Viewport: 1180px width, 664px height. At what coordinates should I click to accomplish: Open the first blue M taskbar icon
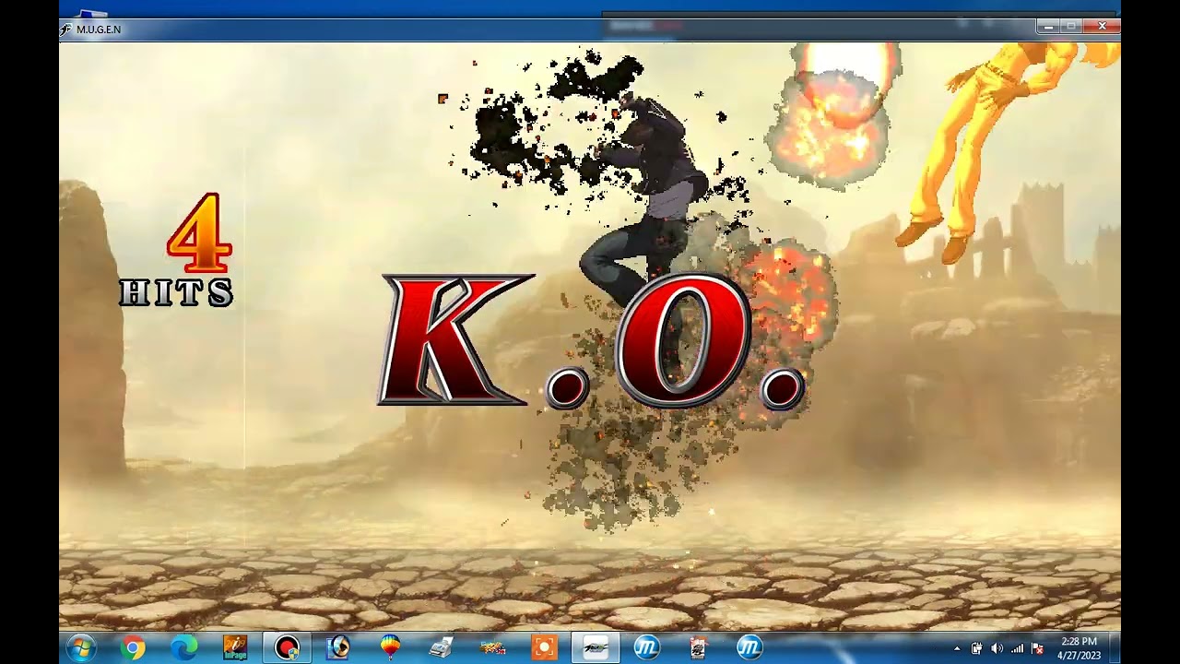[x=647, y=648]
